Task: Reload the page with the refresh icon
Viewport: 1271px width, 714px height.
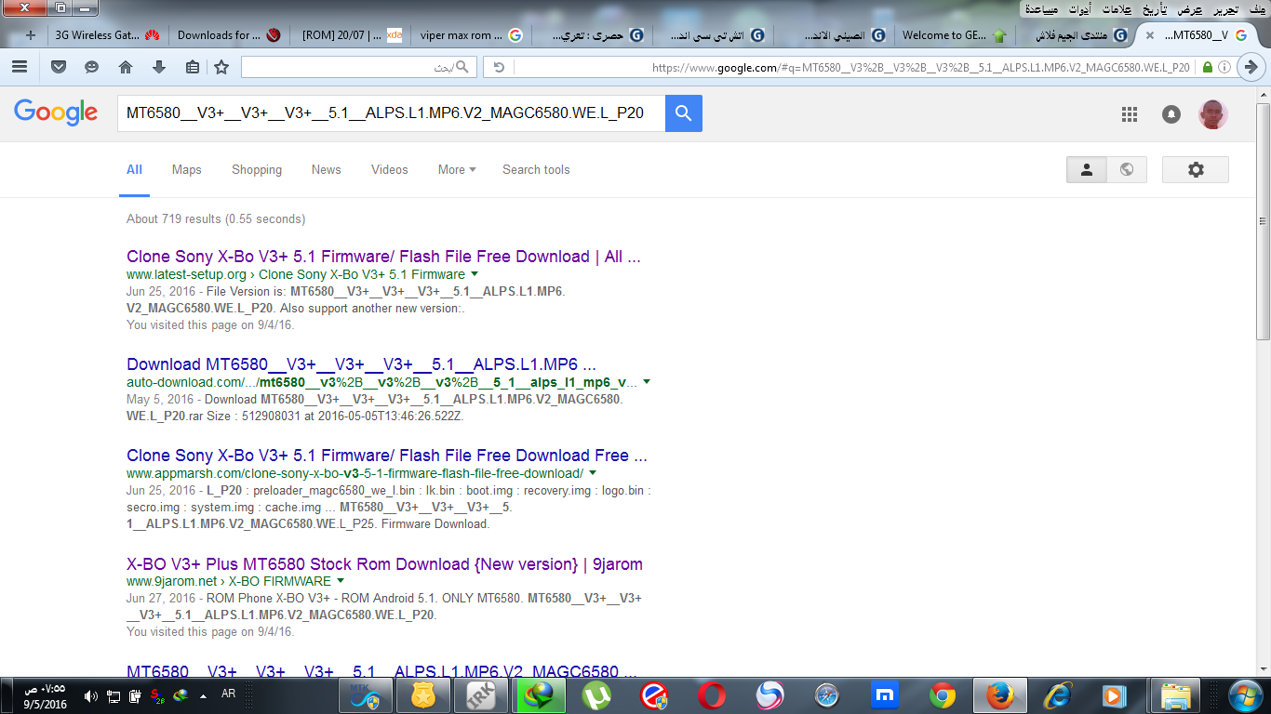Action: point(499,67)
